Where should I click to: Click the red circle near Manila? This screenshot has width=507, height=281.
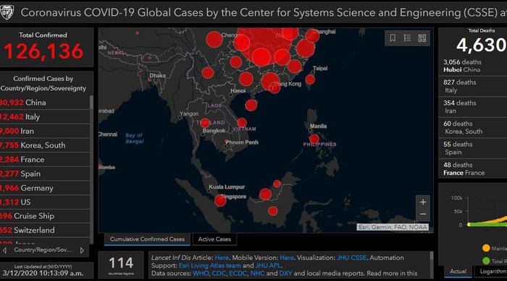click(x=314, y=139)
